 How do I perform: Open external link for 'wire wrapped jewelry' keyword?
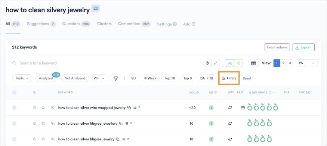139,108
